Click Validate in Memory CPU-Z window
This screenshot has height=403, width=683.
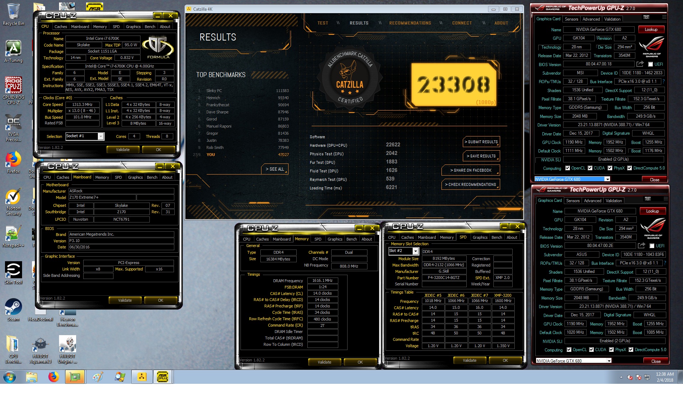(324, 362)
